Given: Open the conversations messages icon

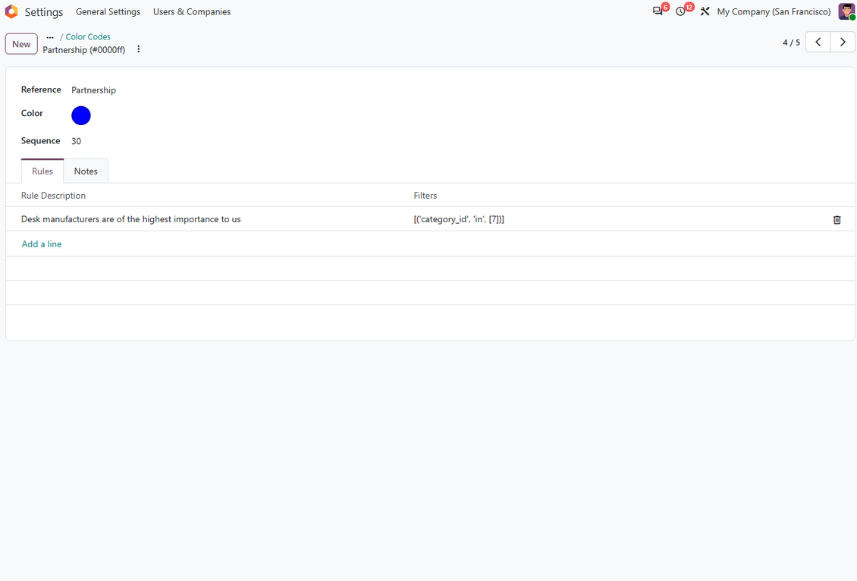Looking at the screenshot, I should 658,11.
